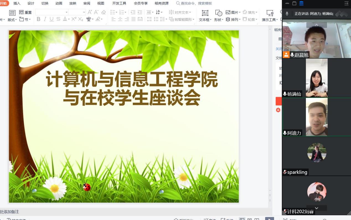Screen dimensions: 351x220
Task: Apply italic with the I icon
Action: [45, 19]
